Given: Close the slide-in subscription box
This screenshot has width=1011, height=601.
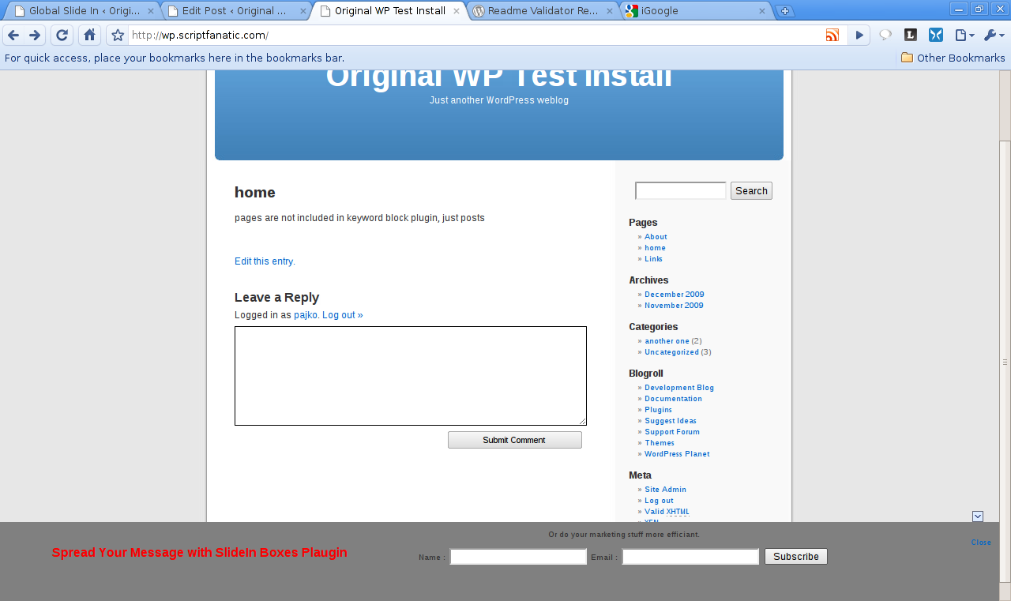Looking at the screenshot, I should click(x=981, y=543).
